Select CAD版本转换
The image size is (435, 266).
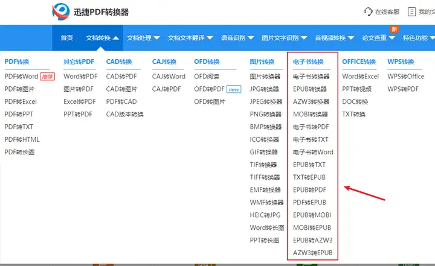125,114
